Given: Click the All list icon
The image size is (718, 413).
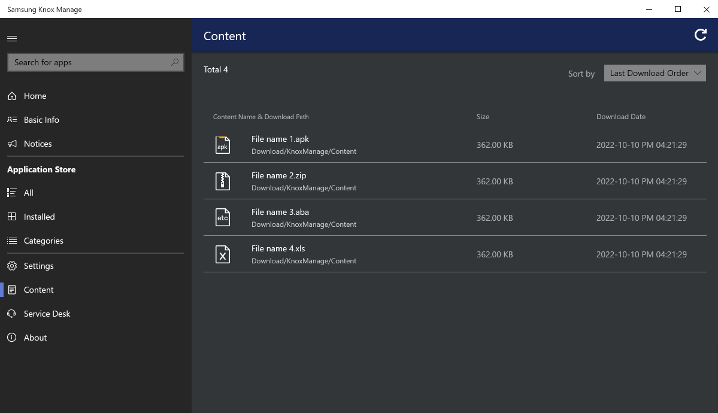Looking at the screenshot, I should tap(12, 193).
